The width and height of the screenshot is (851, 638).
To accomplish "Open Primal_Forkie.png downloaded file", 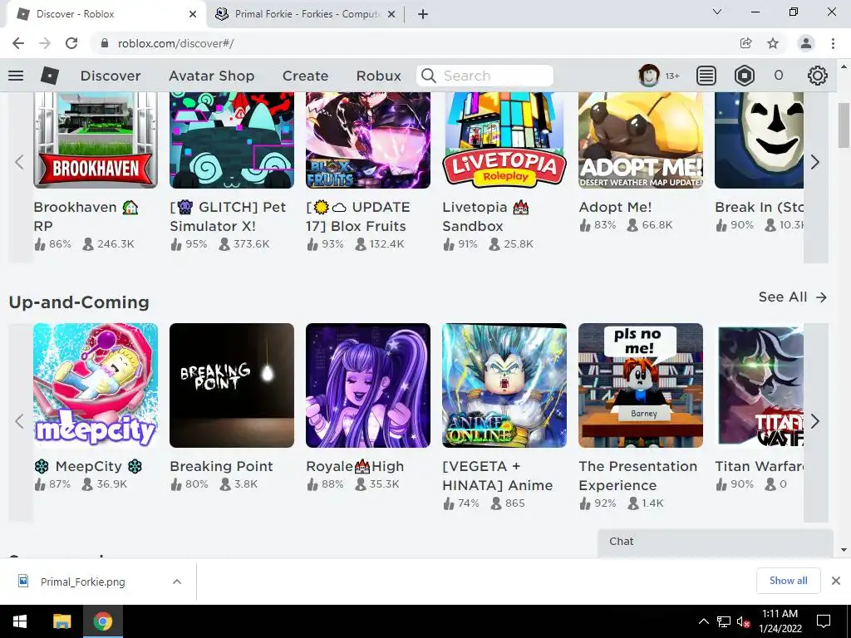I will (x=82, y=582).
